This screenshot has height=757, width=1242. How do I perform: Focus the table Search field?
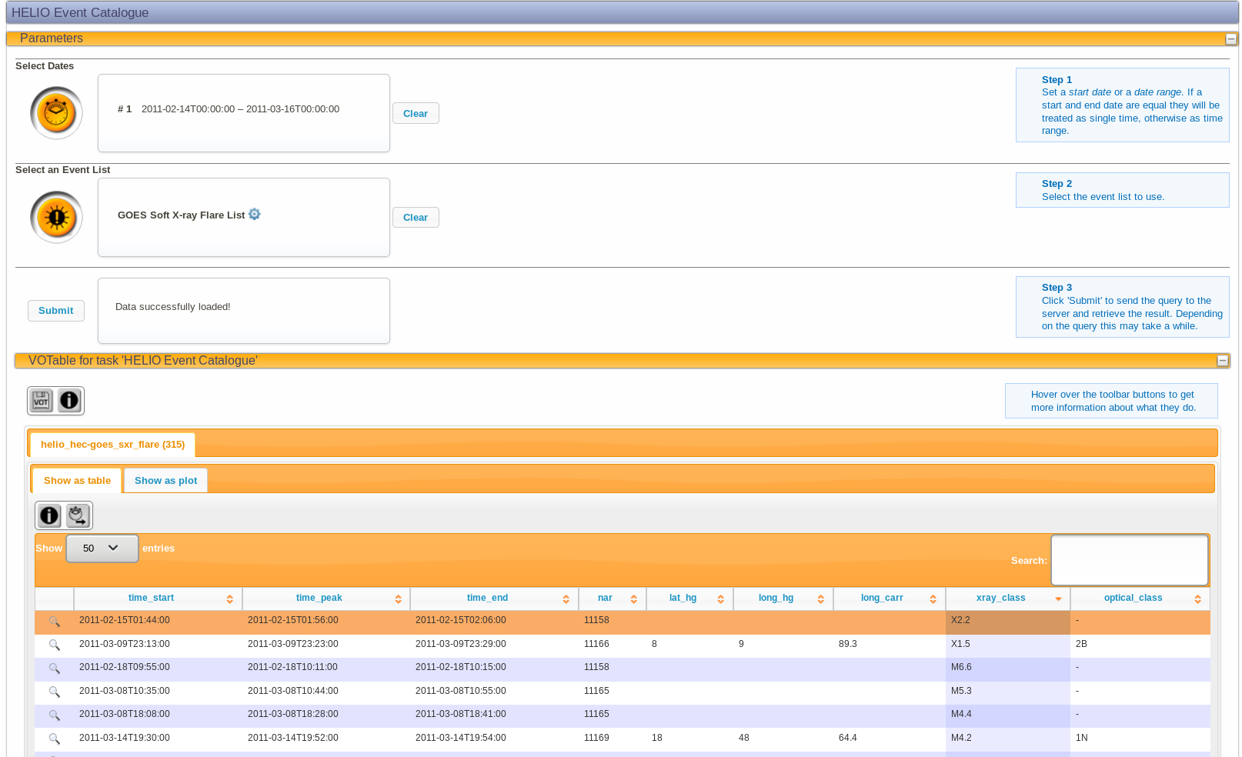[x=1130, y=560]
